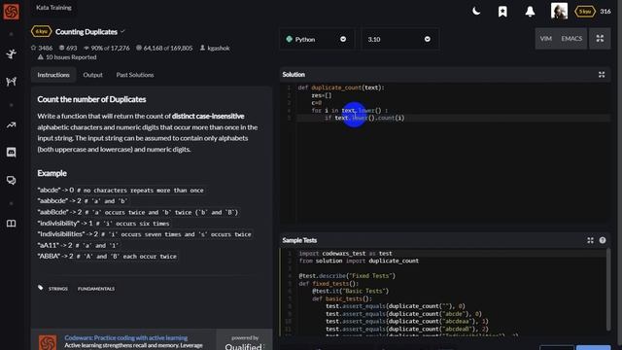Image resolution: width=622 pixels, height=350 pixels.
Task: Click the collections count 693
Action: pyautogui.click(x=68, y=48)
